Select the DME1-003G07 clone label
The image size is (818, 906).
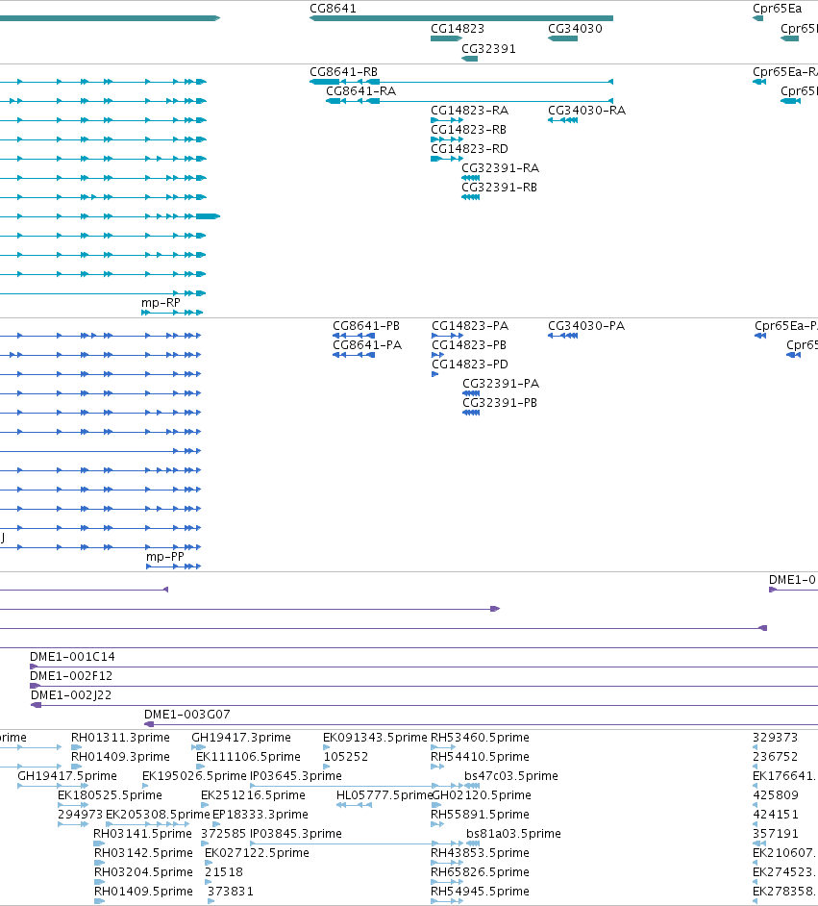(187, 715)
